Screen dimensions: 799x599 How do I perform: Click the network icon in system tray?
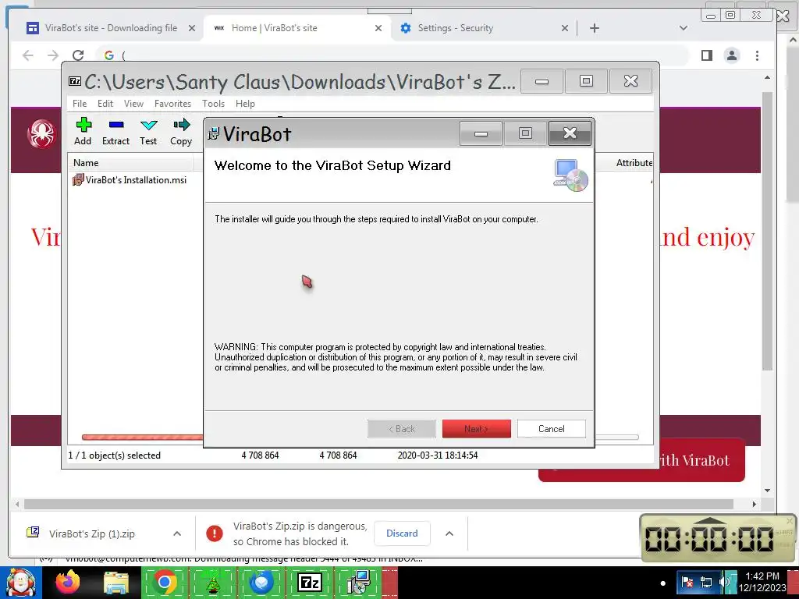click(705, 582)
